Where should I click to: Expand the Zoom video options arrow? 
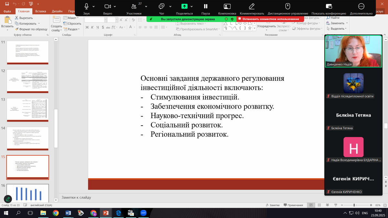click(x=115, y=6)
